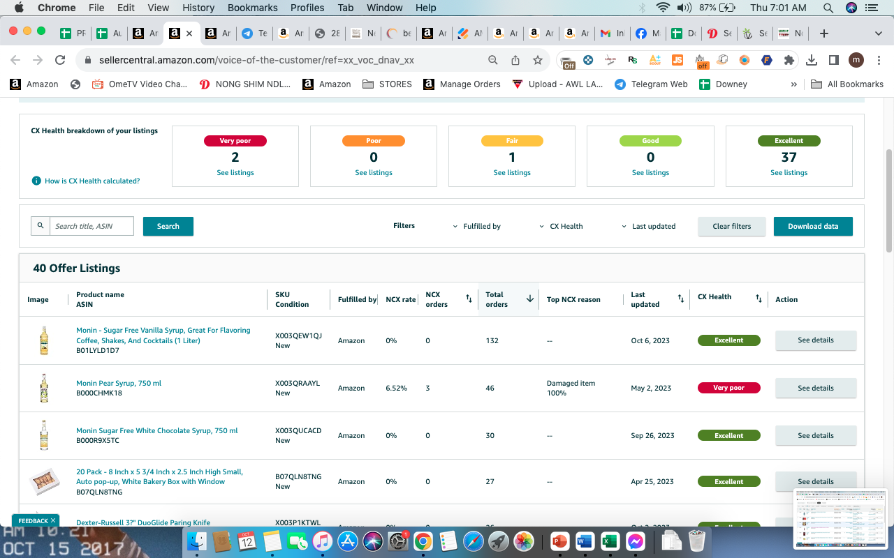
Task: See details for Monin Pear Syrup
Action: click(816, 388)
